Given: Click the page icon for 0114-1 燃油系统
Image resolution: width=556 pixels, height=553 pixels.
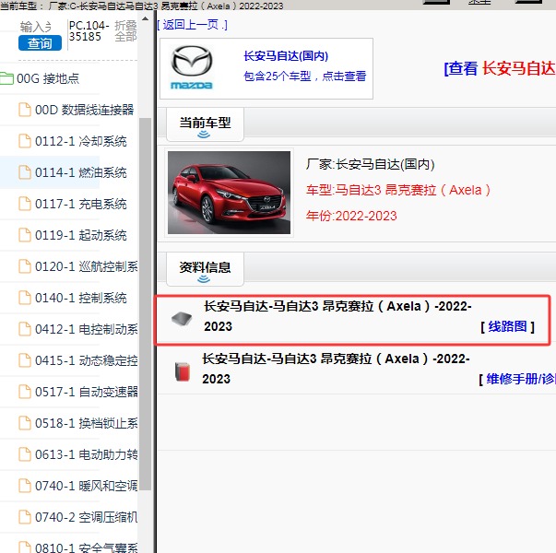Looking at the screenshot, I should pyautogui.click(x=25, y=172).
